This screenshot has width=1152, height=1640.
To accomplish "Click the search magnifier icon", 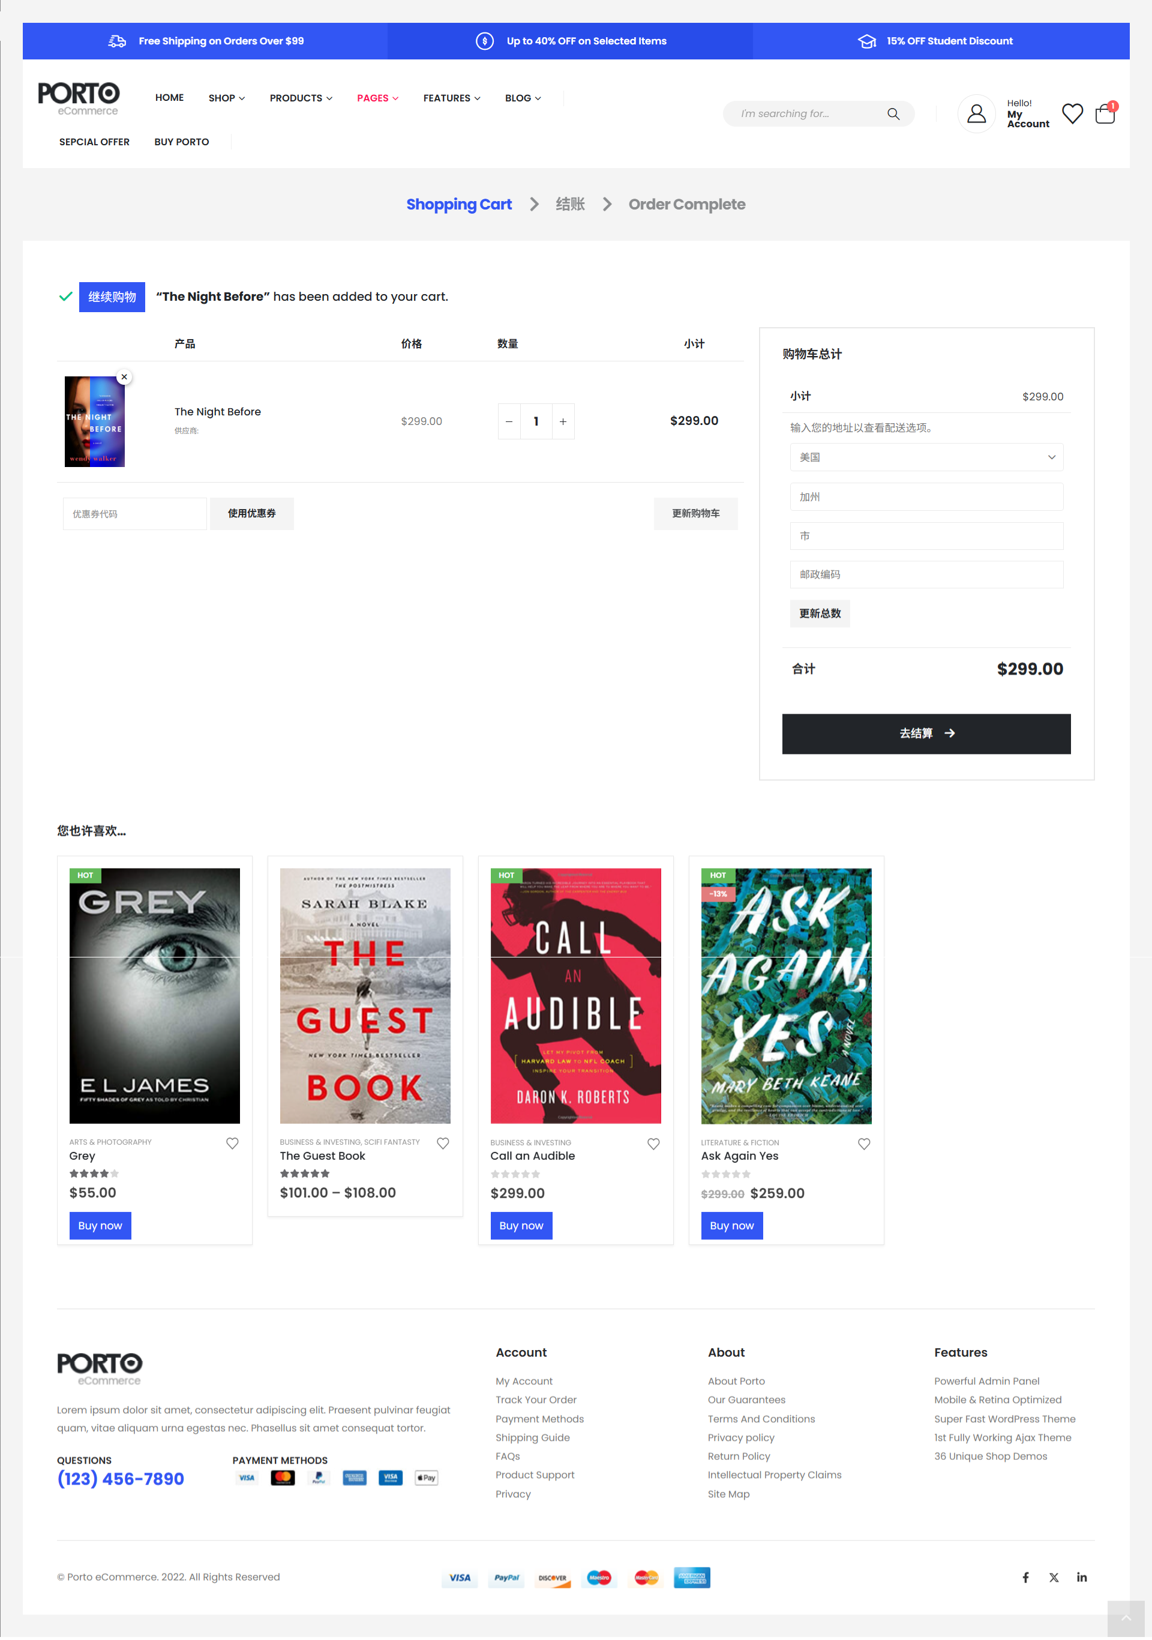I will (x=892, y=113).
